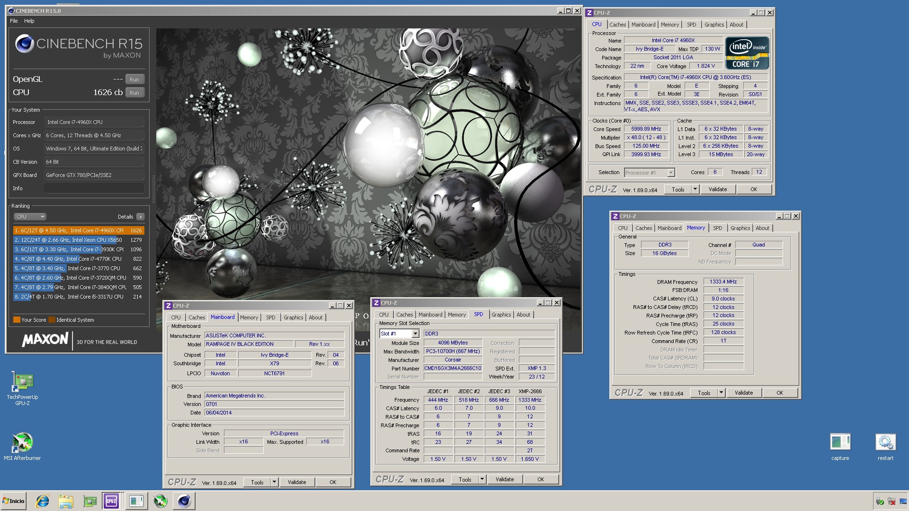Click the Z icon of CPU-Z Memory window

pyautogui.click(x=615, y=216)
